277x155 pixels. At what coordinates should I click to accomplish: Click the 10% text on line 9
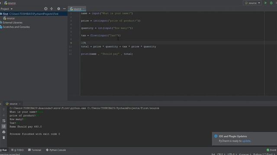(84, 43)
